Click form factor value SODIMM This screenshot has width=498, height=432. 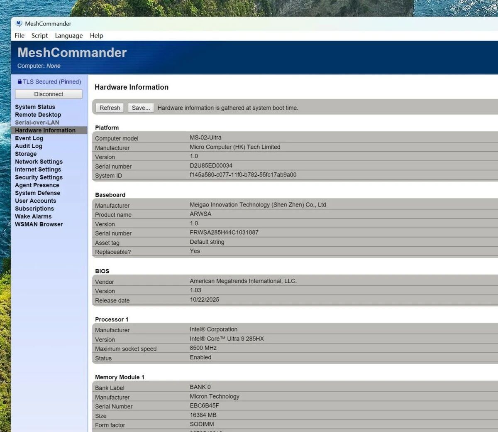tap(202, 424)
